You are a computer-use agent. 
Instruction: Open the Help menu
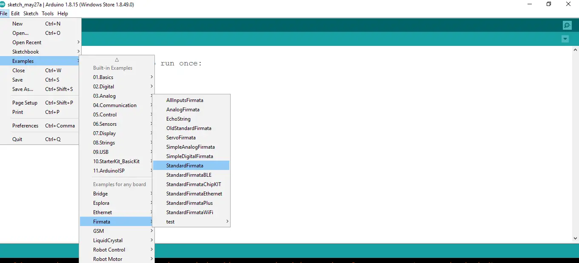63,13
